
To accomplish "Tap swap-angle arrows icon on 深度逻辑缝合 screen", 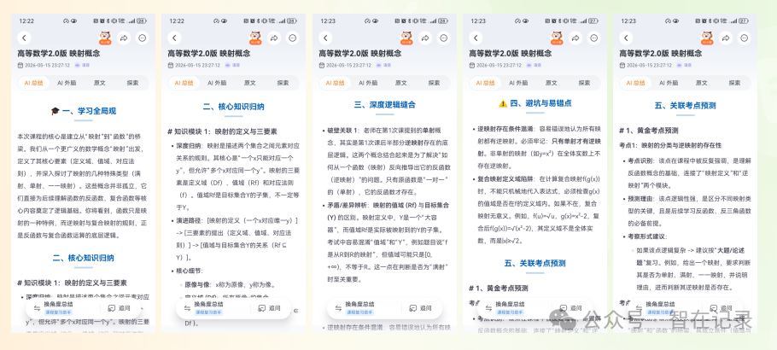I will [338, 308].
